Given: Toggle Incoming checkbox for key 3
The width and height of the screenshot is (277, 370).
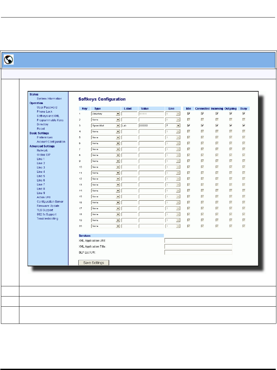Looking at the screenshot, I should [217, 125].
